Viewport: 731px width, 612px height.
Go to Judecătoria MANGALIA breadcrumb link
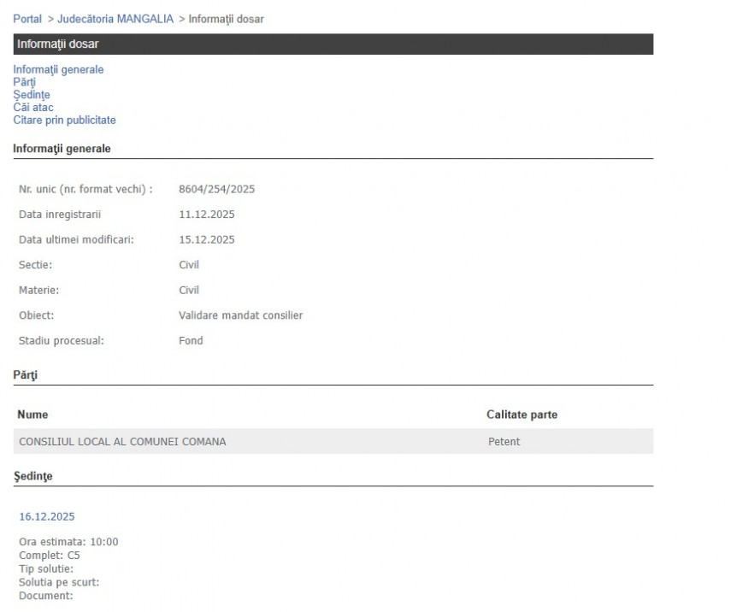tap(115, 19)
